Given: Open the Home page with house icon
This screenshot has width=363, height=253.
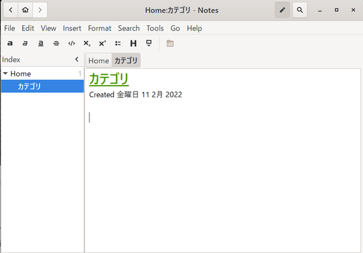Looking at the screenshot, I should (x=25, y=10).
